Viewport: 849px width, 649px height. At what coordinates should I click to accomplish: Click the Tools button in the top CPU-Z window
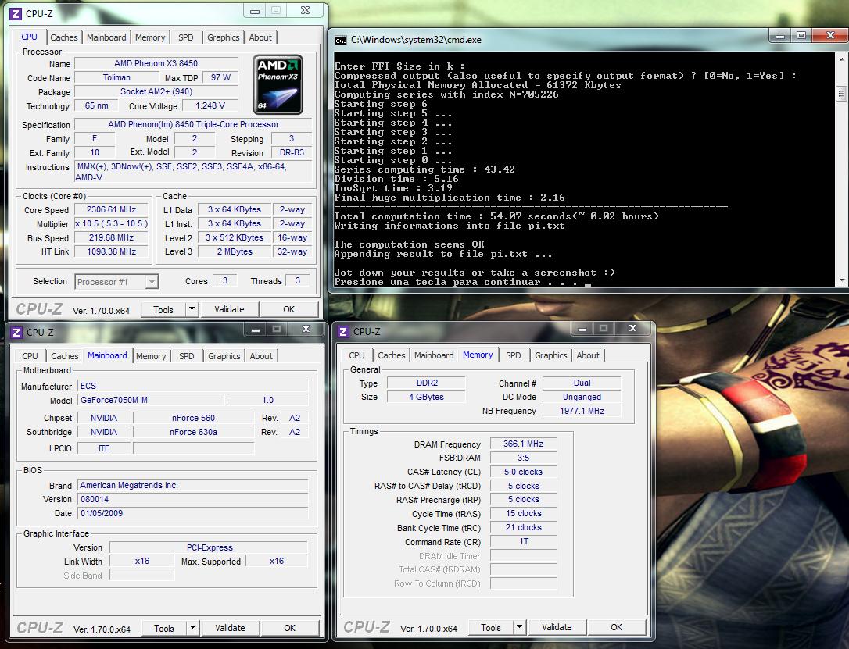pyautogui.click(x=163, y=309)
